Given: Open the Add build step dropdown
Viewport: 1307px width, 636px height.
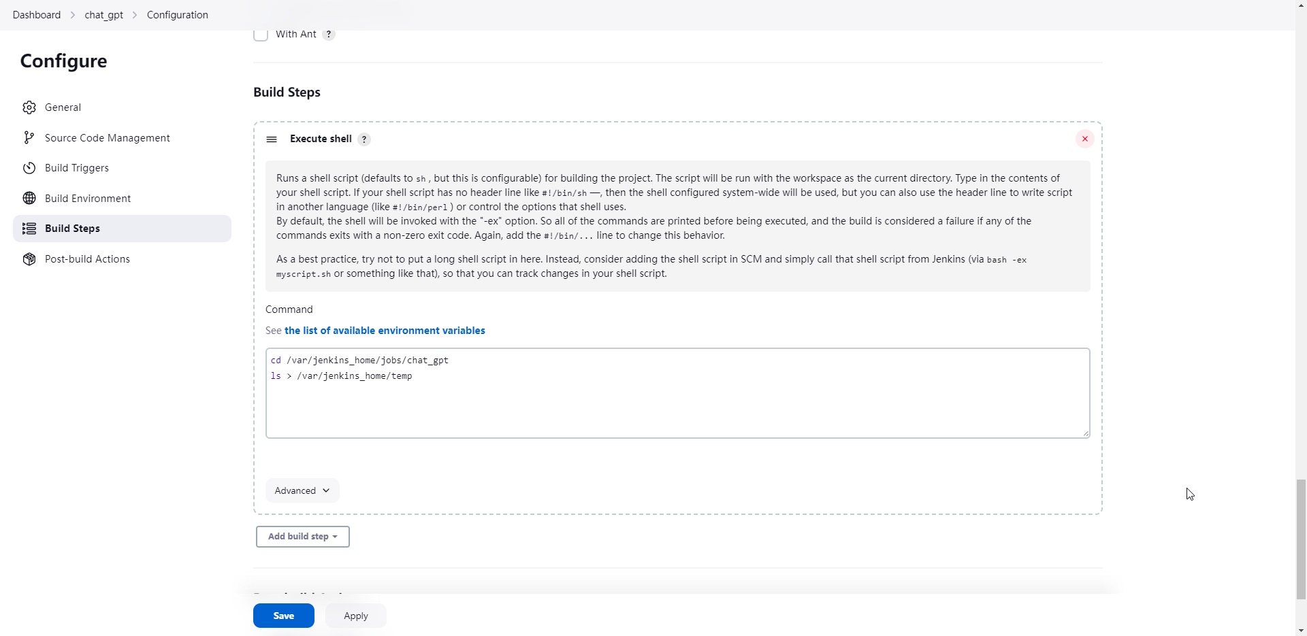Looking at the screenshot, I should click(302, 537).
